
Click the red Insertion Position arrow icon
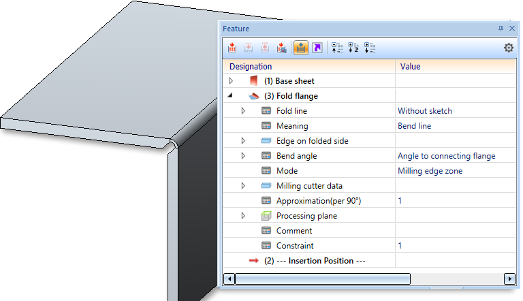254,260
